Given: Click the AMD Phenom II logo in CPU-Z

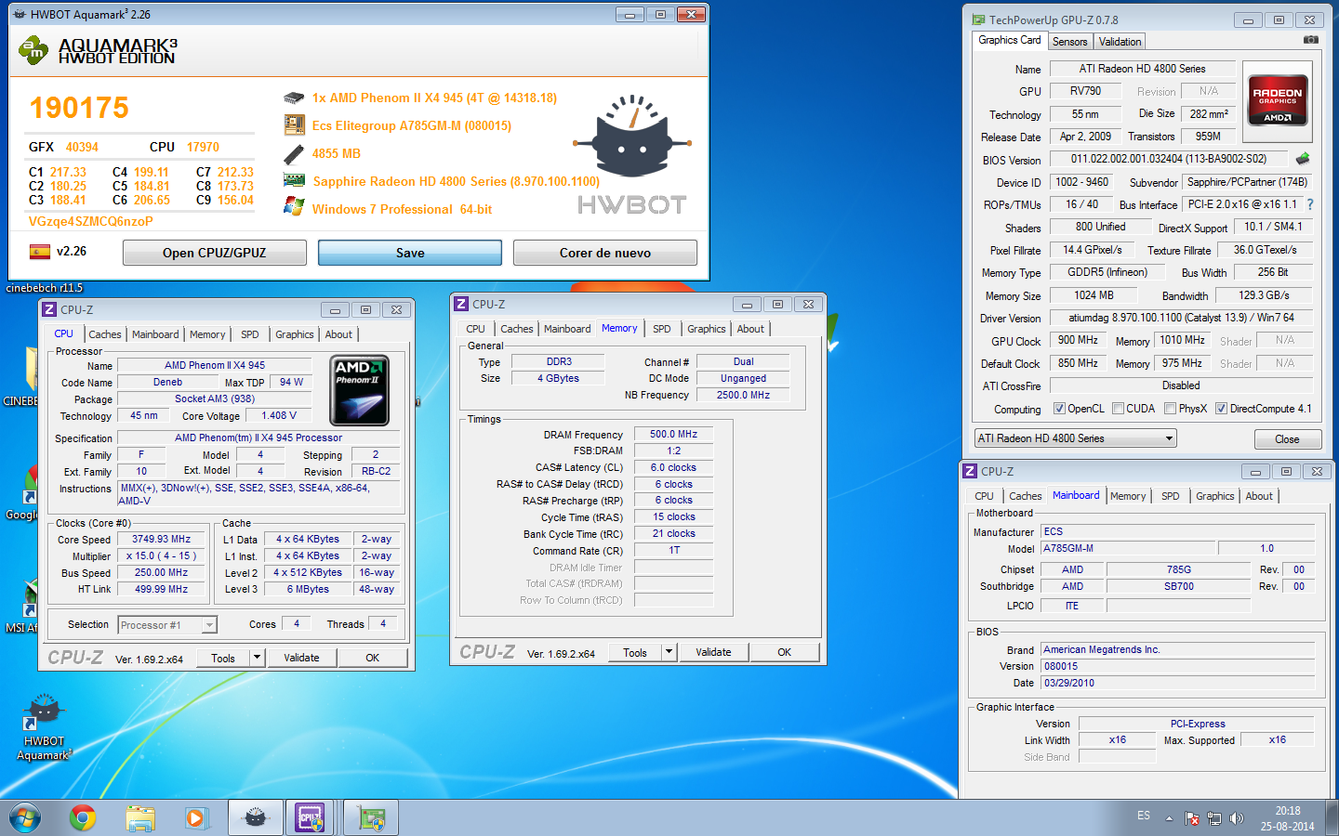Looking at the screenshot, I should click(x=359, y=390).
